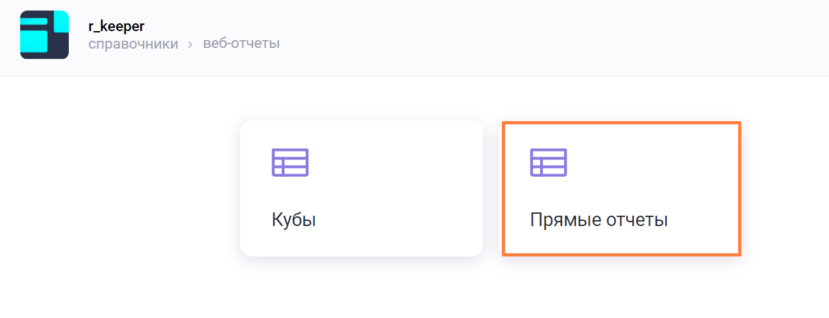Click the r_keeper title text
Viewport: 829px width, 318px height.
116,27
